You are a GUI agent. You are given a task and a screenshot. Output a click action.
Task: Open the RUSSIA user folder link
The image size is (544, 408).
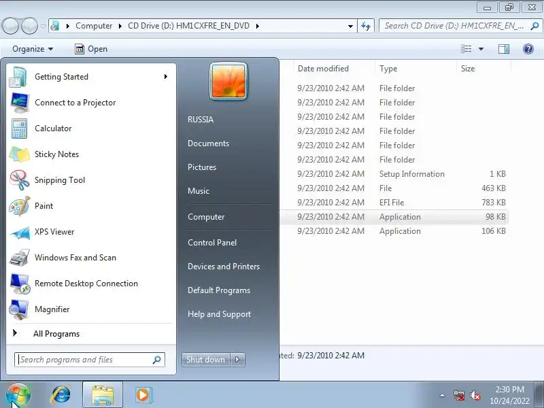coord(201,120)
